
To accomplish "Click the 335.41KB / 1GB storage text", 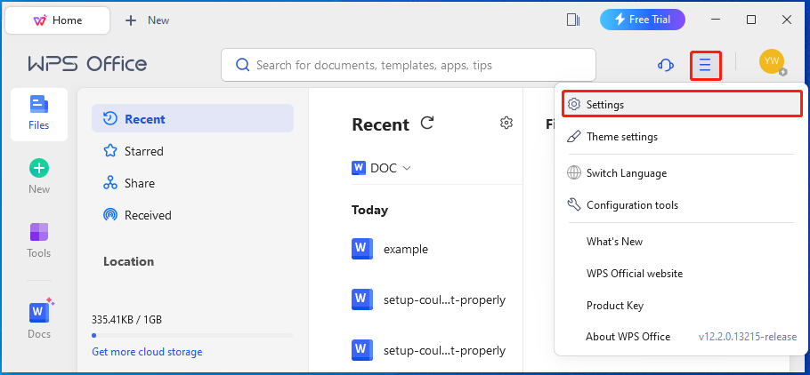I will coord(126,320).
